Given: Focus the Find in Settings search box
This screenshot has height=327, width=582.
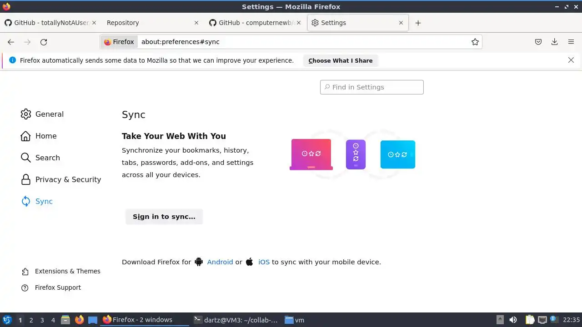Looking at the screenshot, I should (372, 87).
